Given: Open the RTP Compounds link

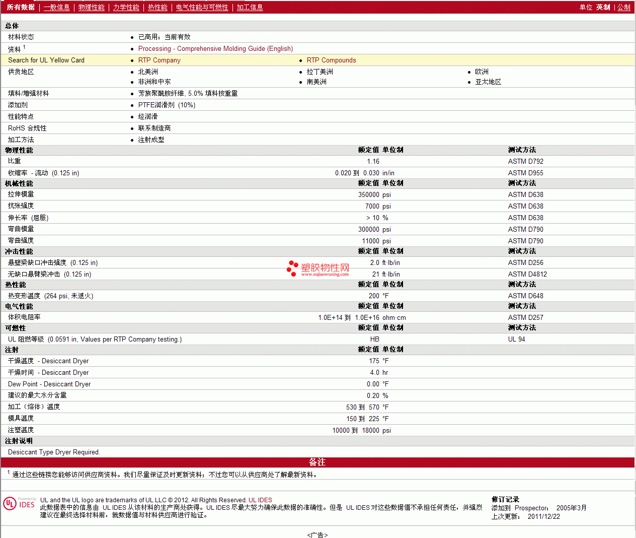Looking at the screenshot, I should 331,60.
